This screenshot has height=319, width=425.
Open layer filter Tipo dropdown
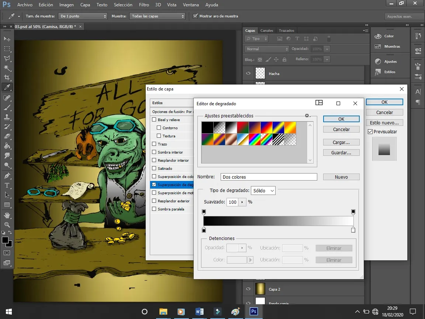pyautogui.click(x=256, y=39)
